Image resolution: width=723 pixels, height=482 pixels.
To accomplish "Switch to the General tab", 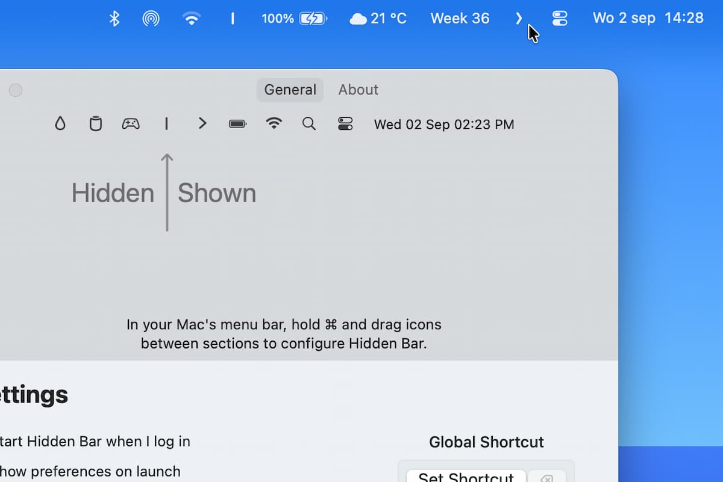I will pos(290,90).
